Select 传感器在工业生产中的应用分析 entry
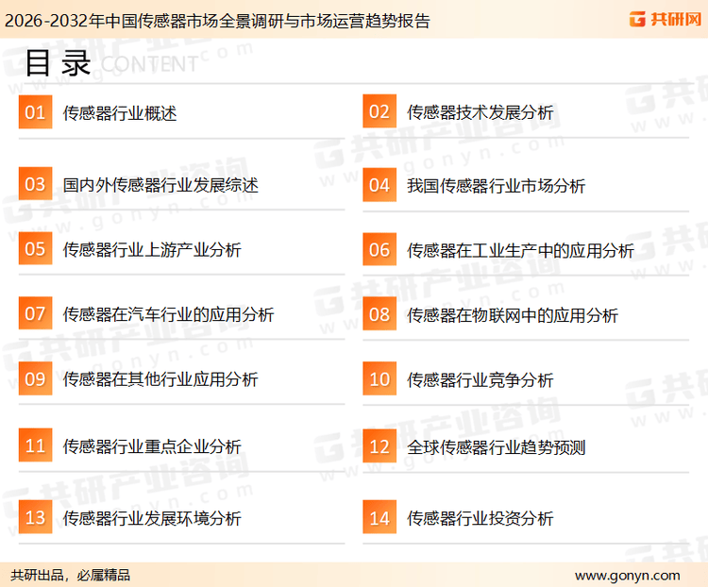The width and height of the screenshot is (708, 587). pyautogui.click(x=520, y=250)
